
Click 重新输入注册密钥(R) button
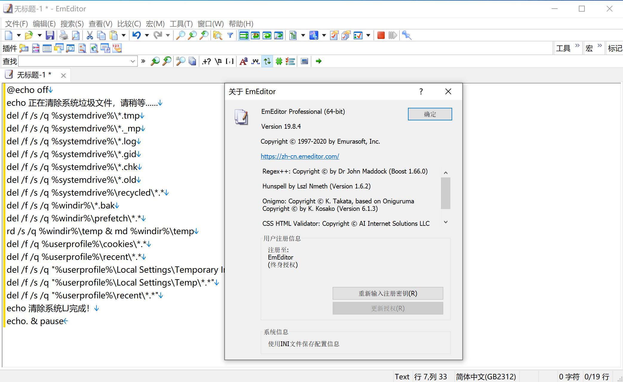coord(388,293)
